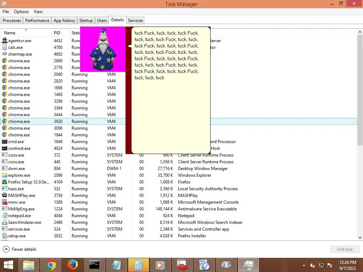Click the muted volume tray icon

(312, 265)
